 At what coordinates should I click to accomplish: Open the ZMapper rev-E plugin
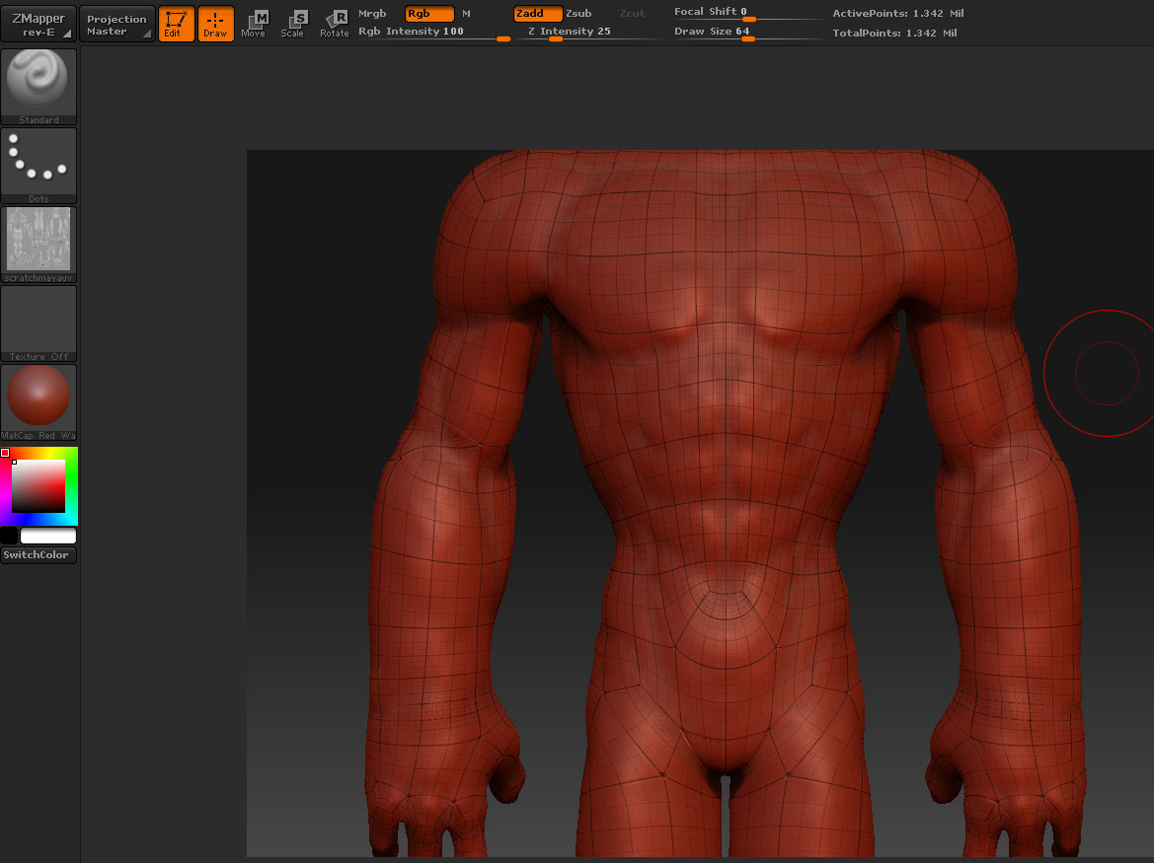click(x=38, y=25)
